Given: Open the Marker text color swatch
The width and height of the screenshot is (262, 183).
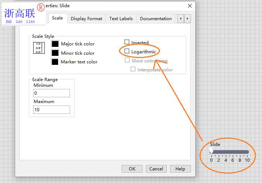Looking at the screenshot, I should (55, 62).
